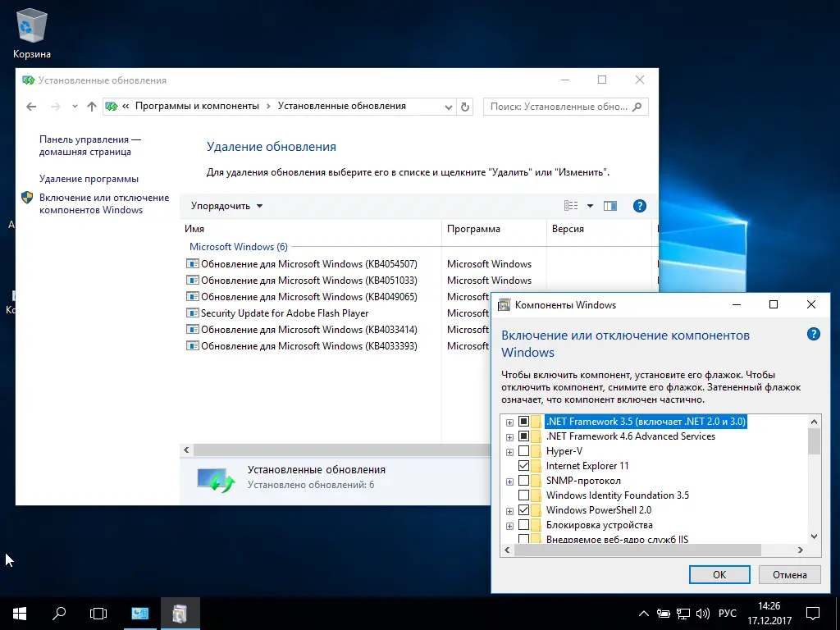Screen dimensions: 840x630
Task: Expand the SNMP-протокол tree node
Action: 509,480
